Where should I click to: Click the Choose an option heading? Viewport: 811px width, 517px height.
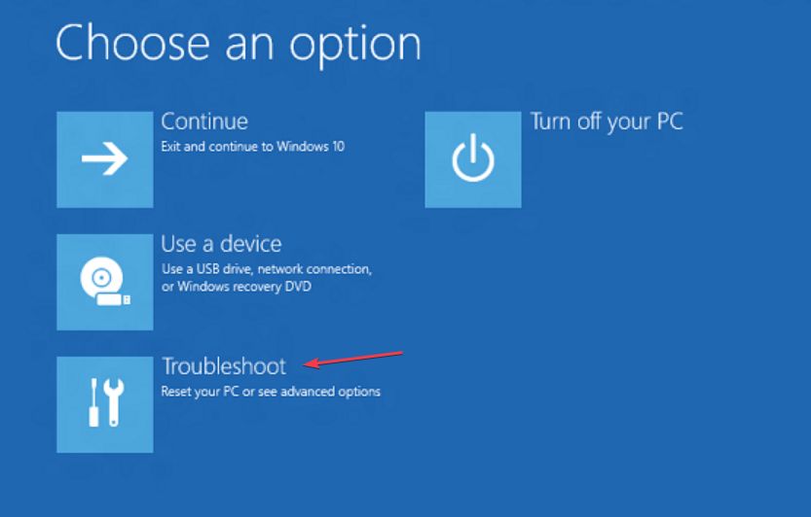coord(239,45)
